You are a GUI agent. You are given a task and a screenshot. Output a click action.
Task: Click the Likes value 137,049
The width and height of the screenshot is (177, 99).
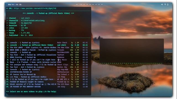tap(24, 28)
